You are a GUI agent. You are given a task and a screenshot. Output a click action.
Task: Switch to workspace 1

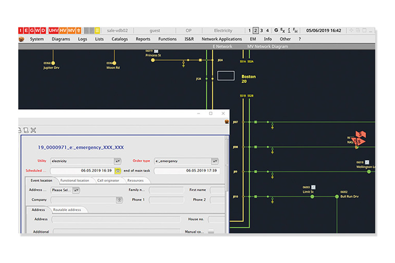click(x=249, y=30)
